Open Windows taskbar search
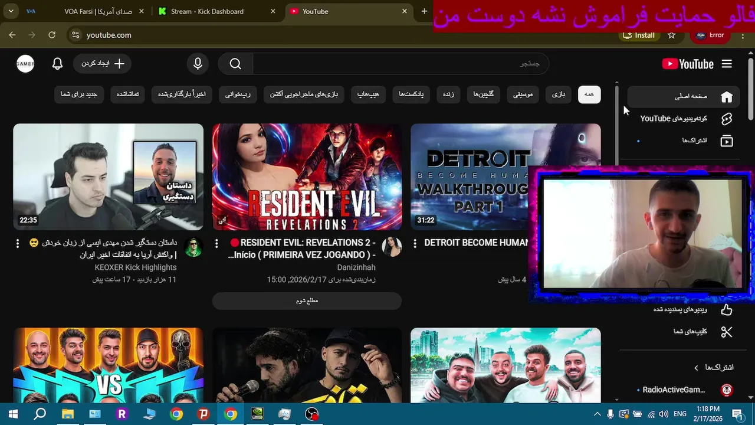The height and width of the screenshot is (425, 755). point(40,414)
